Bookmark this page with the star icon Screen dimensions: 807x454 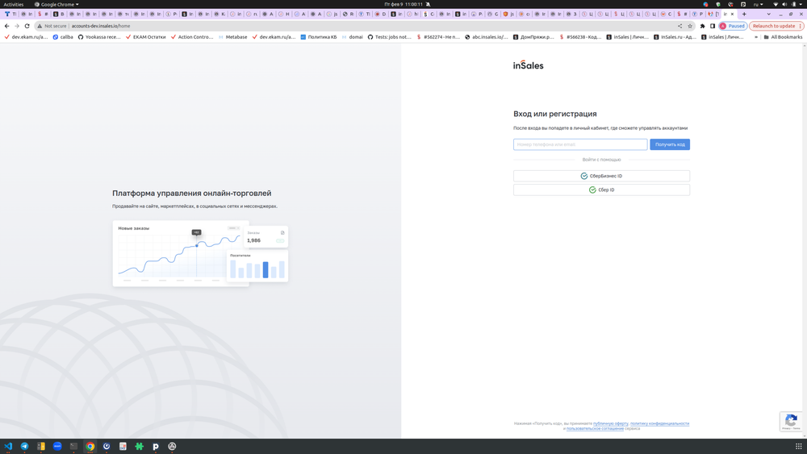tap(690, 26)
